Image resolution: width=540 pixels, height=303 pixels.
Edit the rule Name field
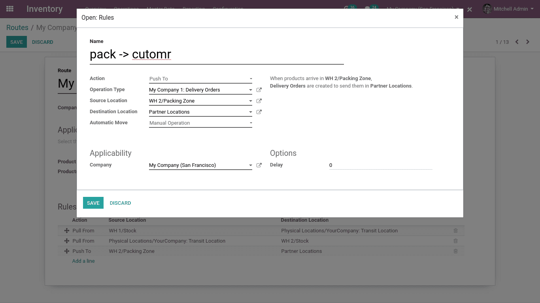(x=217, y=54)
